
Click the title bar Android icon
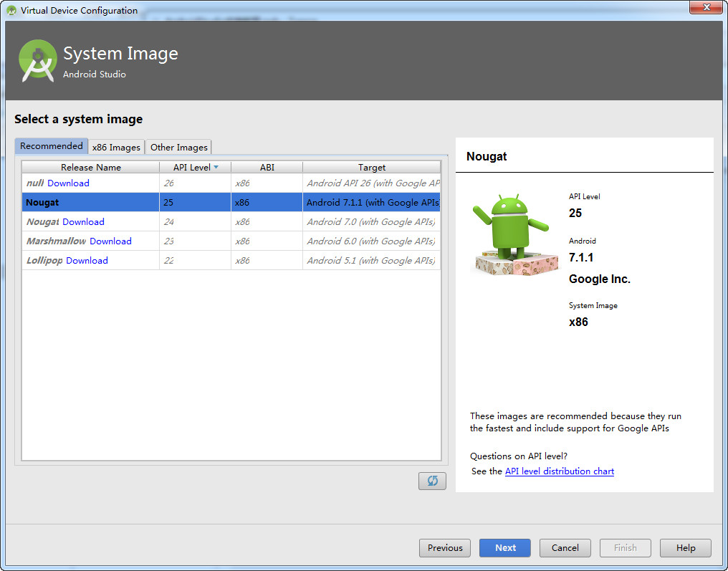point(11,10)
